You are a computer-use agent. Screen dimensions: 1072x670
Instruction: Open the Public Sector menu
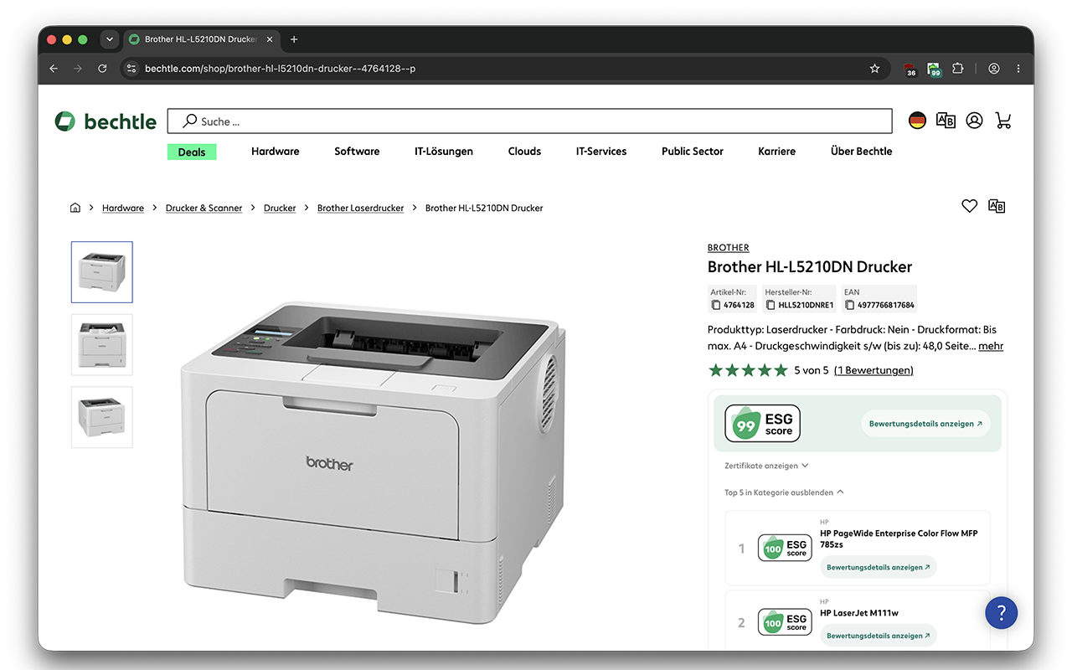point(693,152)
